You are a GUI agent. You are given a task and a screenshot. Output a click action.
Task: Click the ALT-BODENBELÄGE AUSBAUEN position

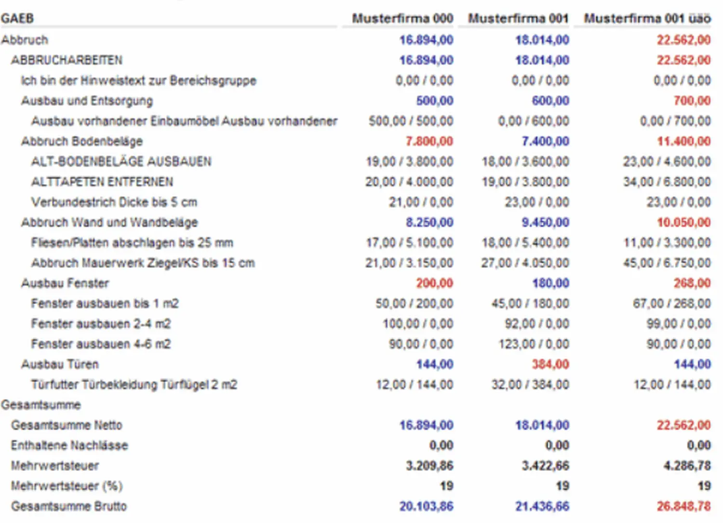click(121, 161)
